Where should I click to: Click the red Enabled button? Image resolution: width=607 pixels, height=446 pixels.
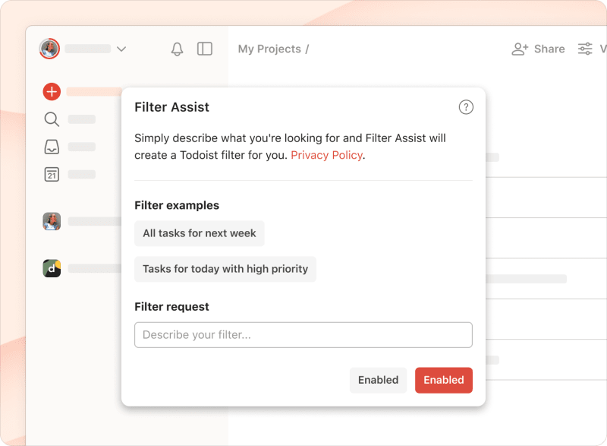coord(444,380)
